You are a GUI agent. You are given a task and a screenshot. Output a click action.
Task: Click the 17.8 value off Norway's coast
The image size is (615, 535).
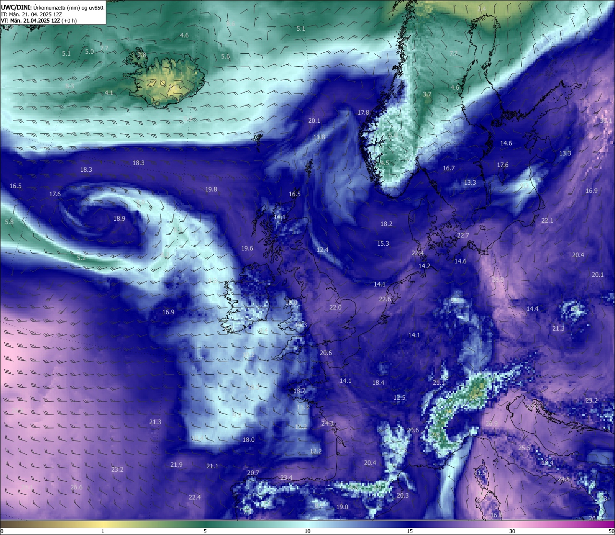(x=363, y=113)
